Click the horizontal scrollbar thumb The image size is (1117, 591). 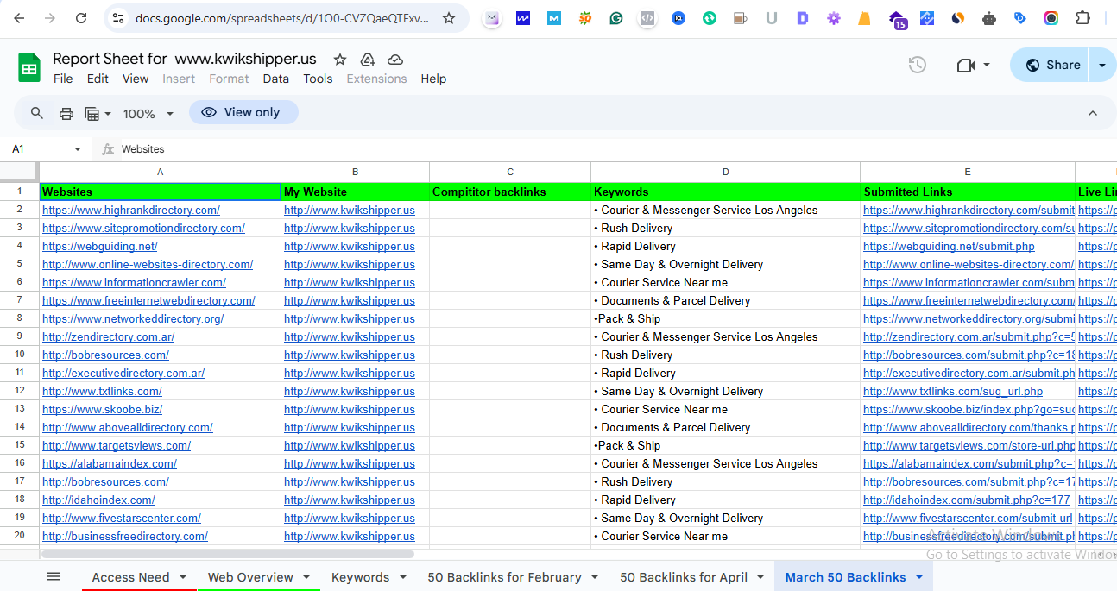[x=228, y=554]
